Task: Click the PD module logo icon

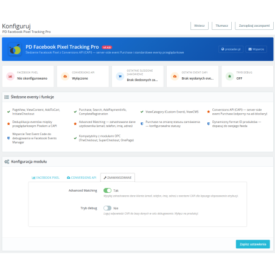Action: [15, 49]
